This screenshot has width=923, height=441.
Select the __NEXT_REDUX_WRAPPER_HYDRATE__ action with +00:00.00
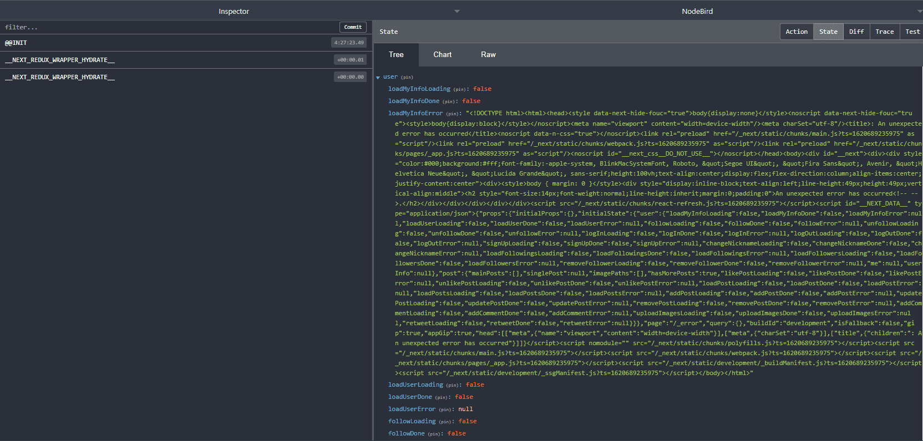pyautogui.click(x=186, y=77)
